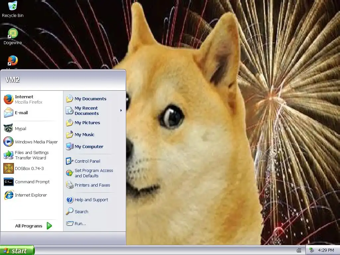Open the Firefox shortcut on the desktop
Viewport: 340px width, 255px height.
[x=13, y=61]
